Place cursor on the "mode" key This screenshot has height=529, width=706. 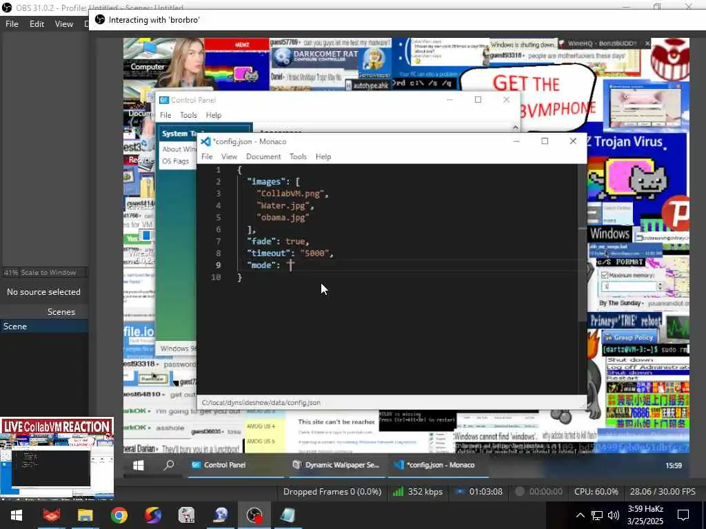coord(261,265)
